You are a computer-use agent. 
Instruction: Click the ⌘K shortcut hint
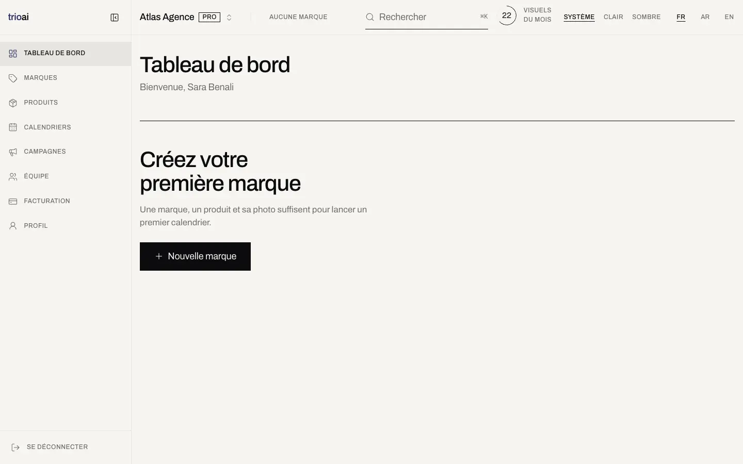pyautogui.click(x=484, y=16)
